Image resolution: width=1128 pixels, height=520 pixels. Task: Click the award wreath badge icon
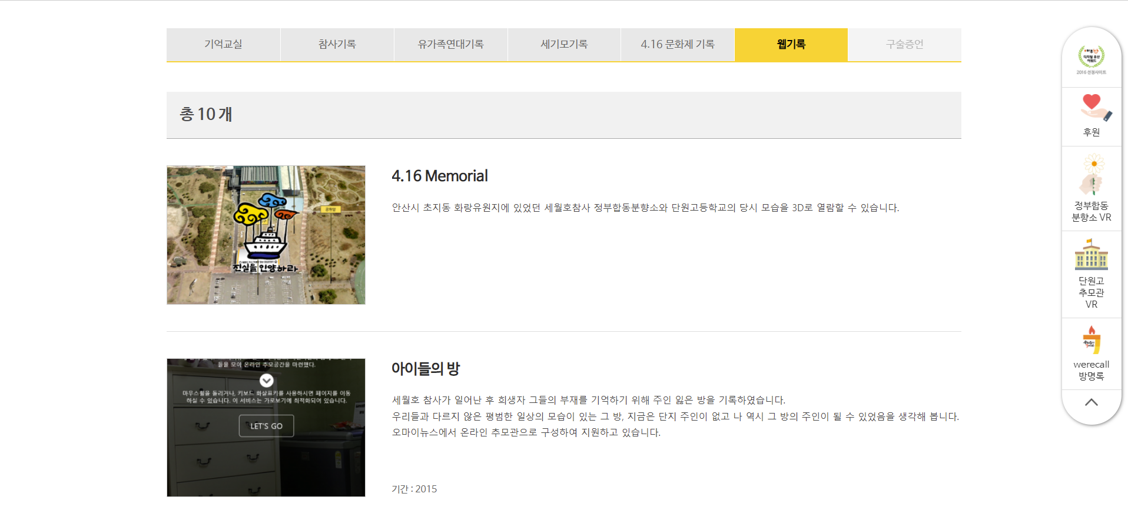click(1091, 57)
